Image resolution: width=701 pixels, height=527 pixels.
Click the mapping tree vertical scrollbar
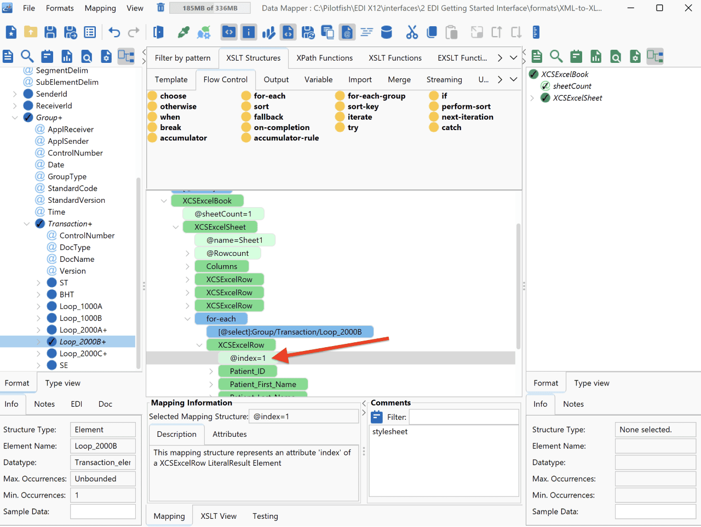coord(518,286)
